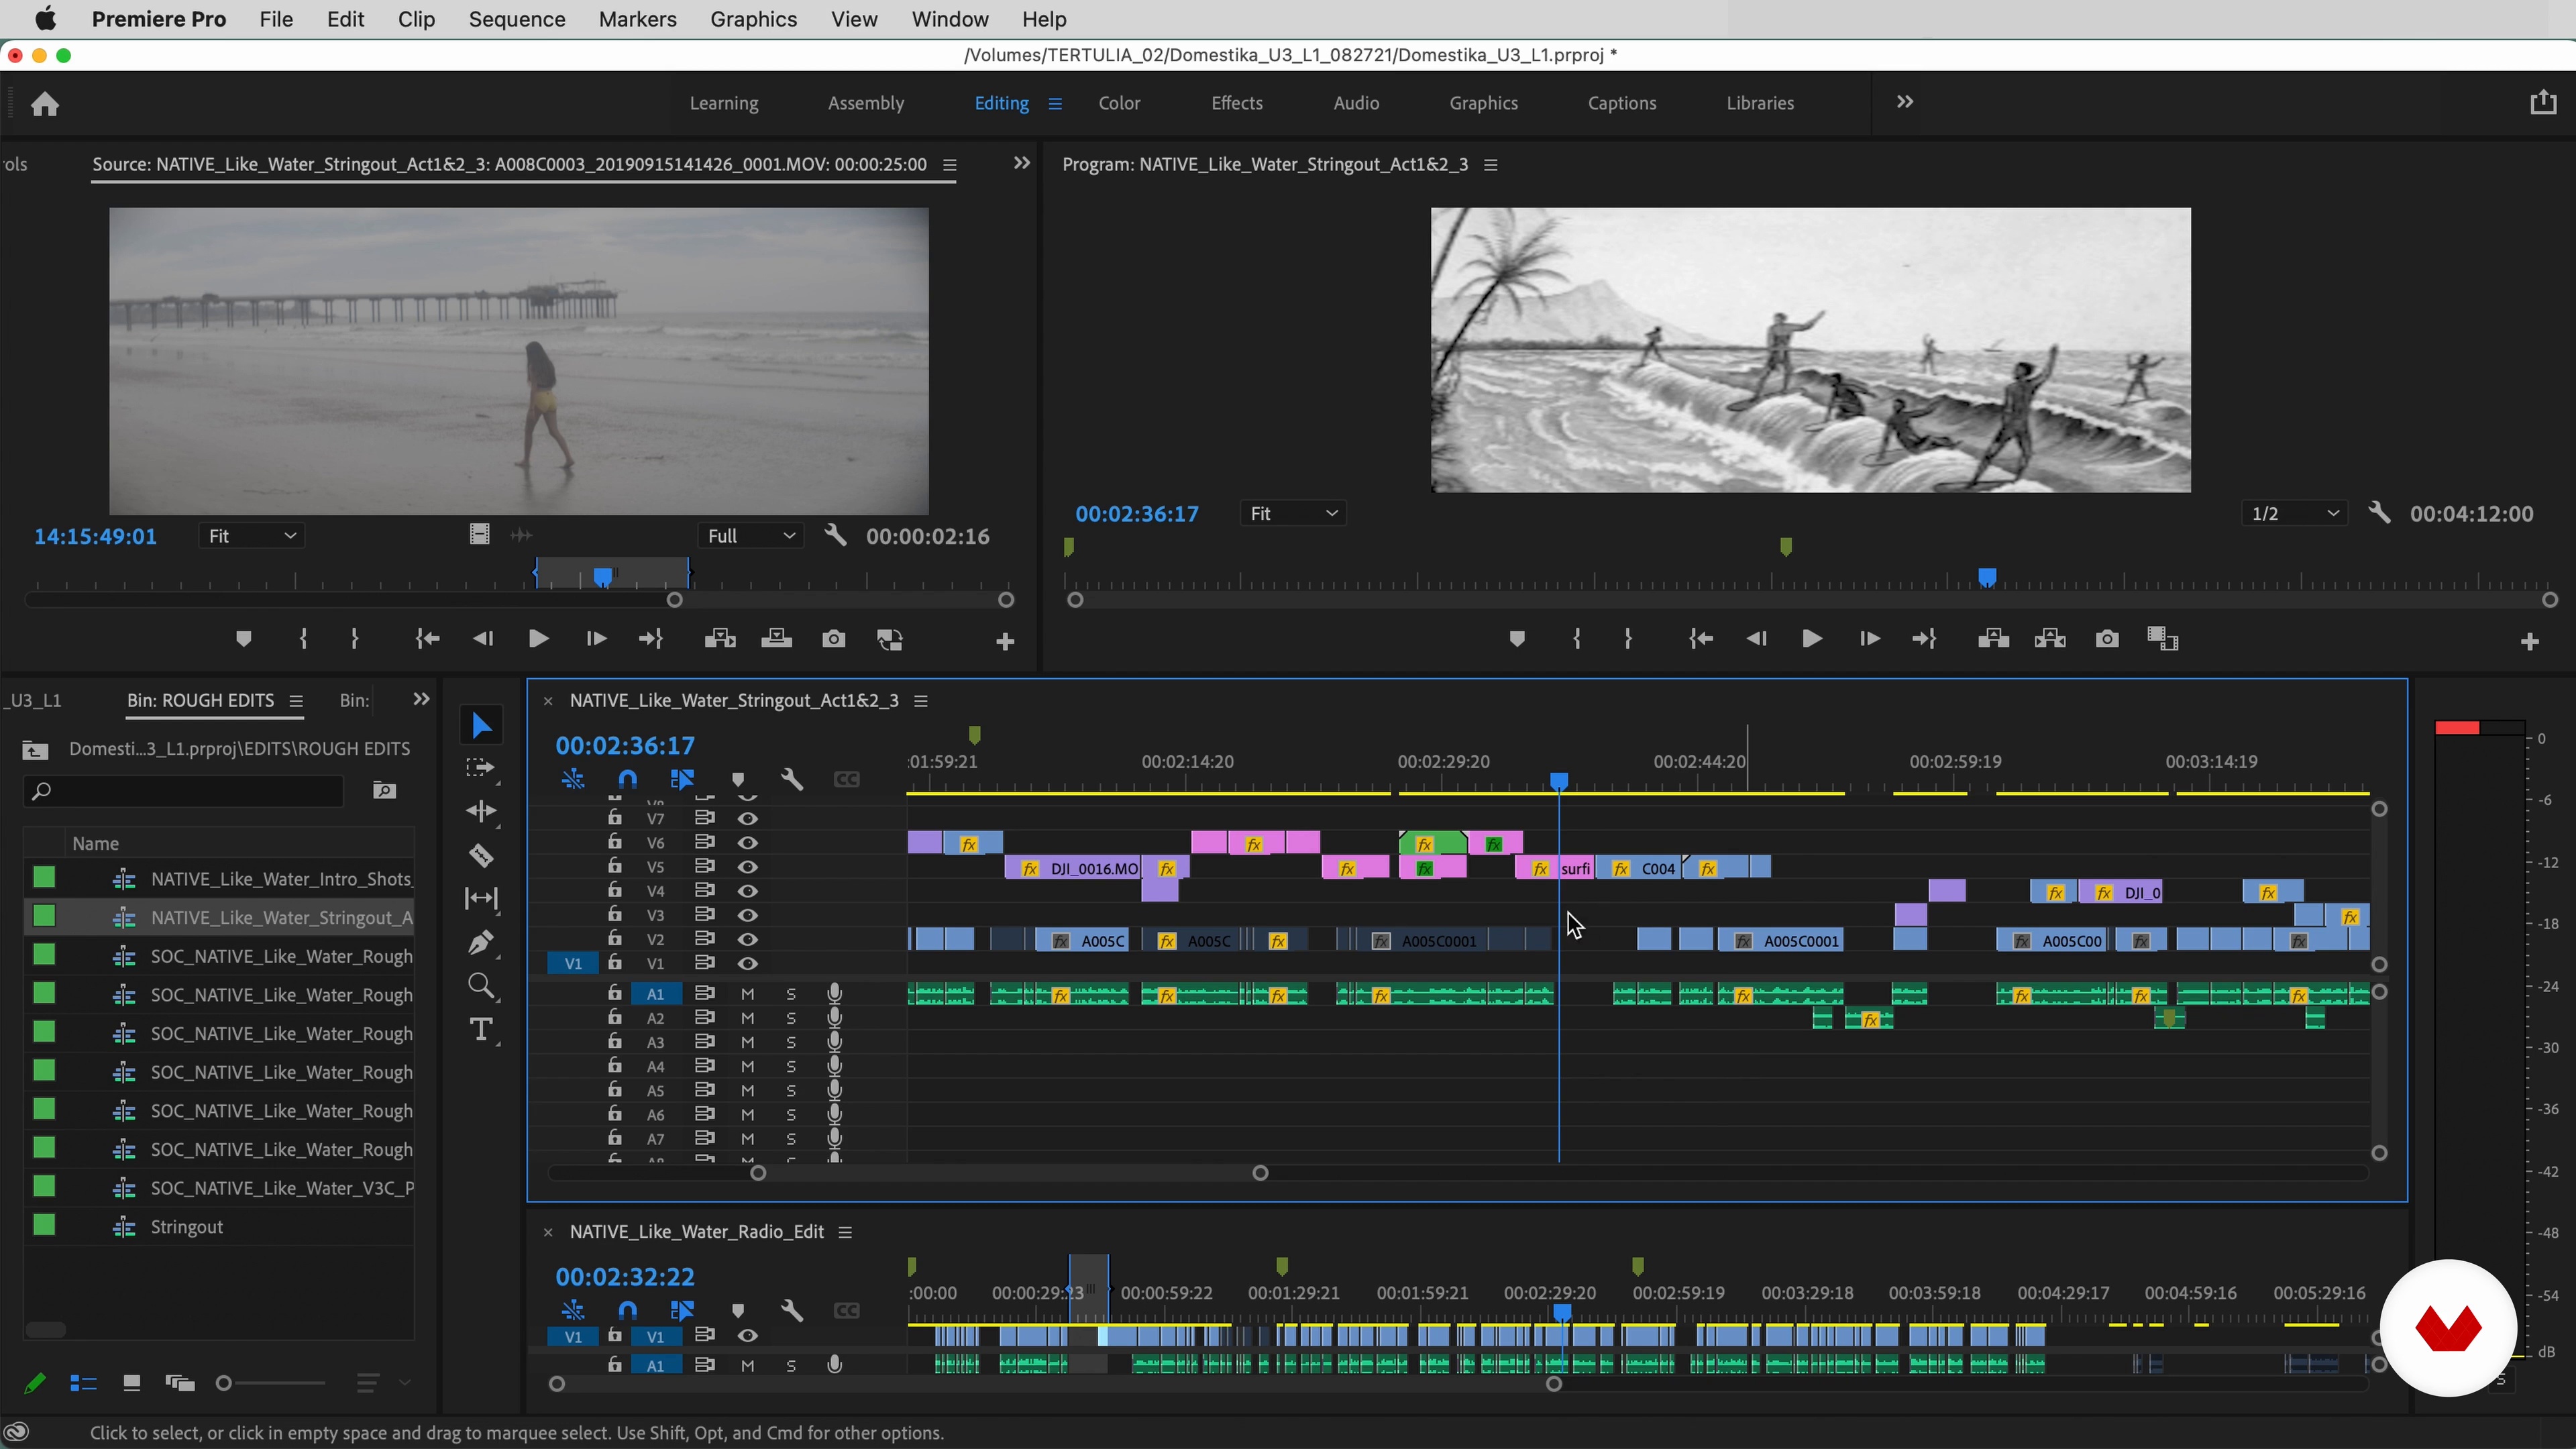Toggle lock on track V5
This screenshot has height=1449, width=2576.
pos(614,866)
